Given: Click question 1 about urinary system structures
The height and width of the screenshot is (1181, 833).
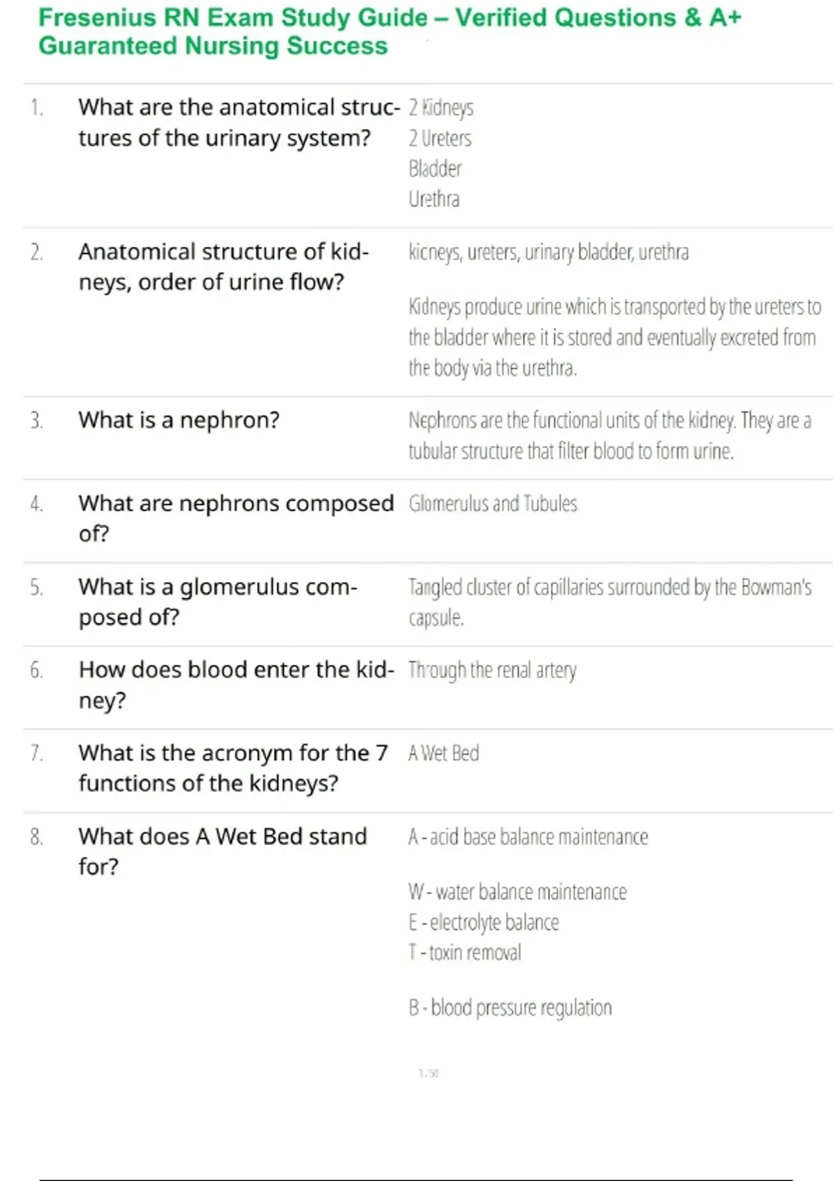Looking at the screenshot, I should 238,122.
